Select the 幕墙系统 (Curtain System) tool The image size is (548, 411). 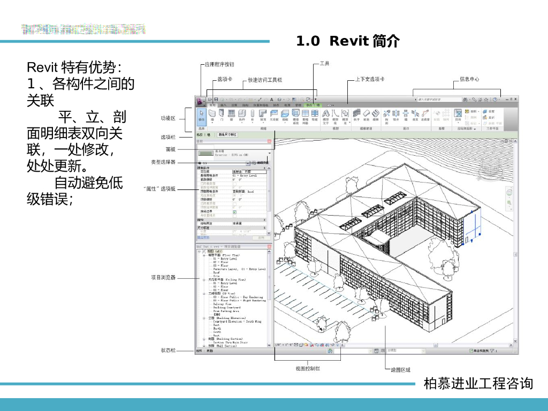(295, 117)
